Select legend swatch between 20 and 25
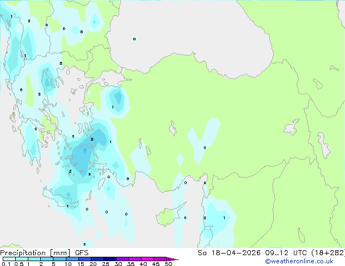345x266 pixels. pyautogui.click(x=97, y=259)
